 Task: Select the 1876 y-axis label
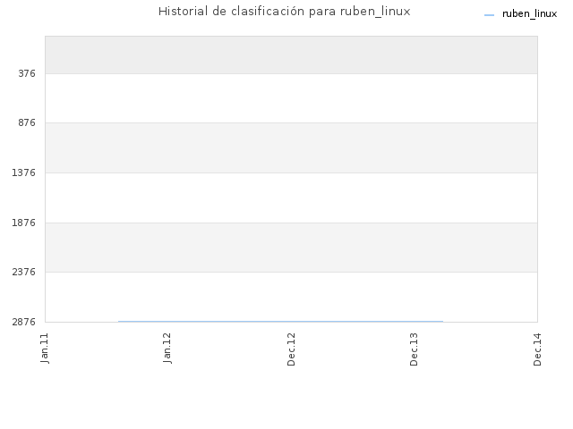coord(24,223)
